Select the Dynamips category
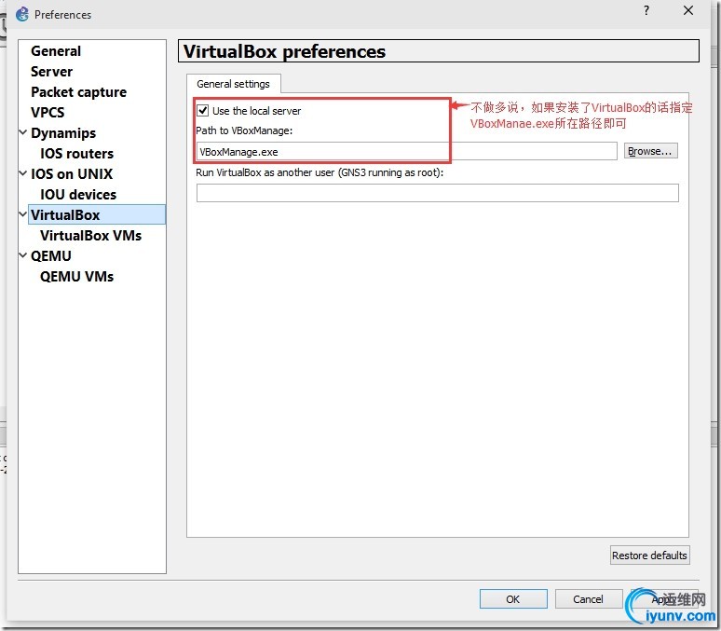721x631 pixels. (x=63, y=133)
